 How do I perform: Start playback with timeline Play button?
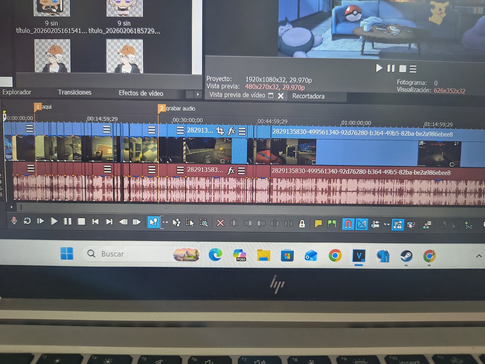54,221
